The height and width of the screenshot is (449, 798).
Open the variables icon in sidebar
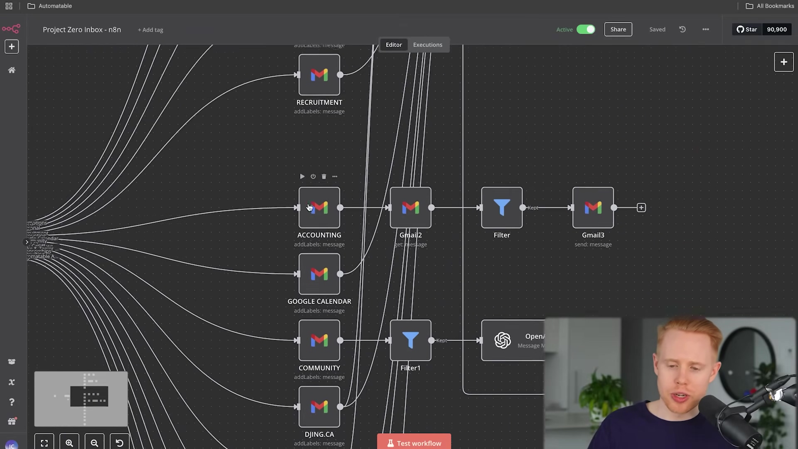(x=12, y=382)
